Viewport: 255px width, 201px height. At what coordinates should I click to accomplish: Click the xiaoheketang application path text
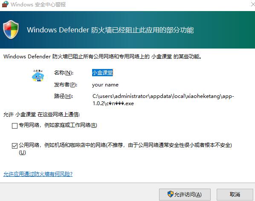pos(163,100)
